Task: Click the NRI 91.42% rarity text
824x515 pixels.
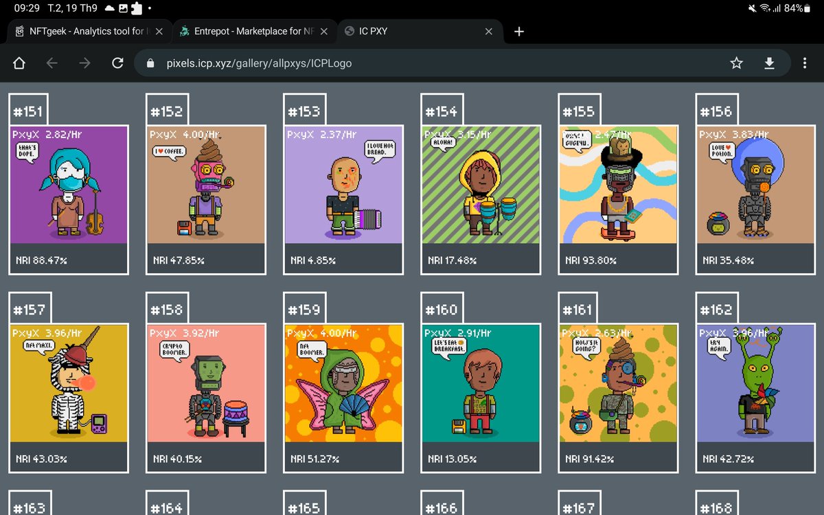Action: point(591,459)
